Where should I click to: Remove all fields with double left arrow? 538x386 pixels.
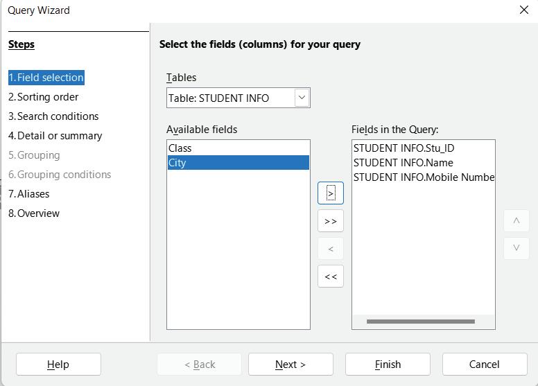coord(331,277)
